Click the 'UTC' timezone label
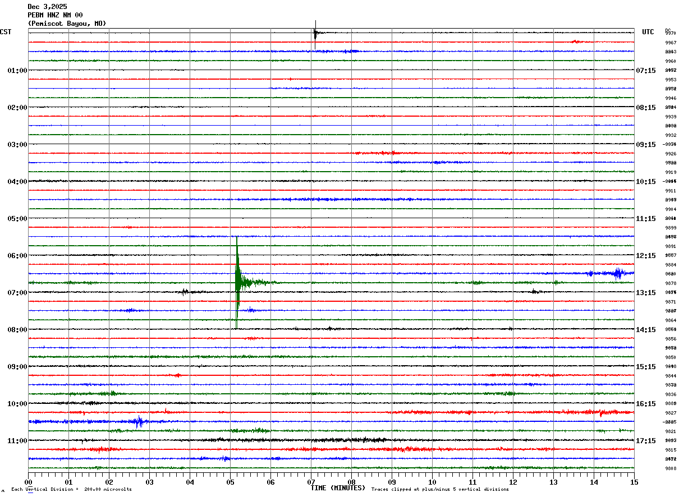 [648, 32]
